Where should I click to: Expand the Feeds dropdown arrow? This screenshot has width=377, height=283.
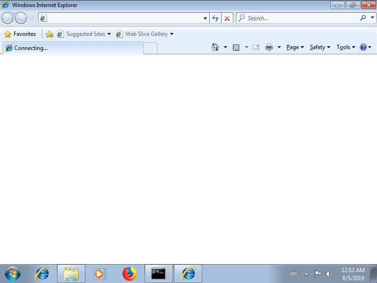[x=246, y=47]
